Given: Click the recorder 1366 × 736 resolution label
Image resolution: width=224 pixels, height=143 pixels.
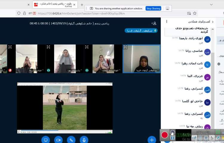Looking at the screenshot, I should coord(203,132).
